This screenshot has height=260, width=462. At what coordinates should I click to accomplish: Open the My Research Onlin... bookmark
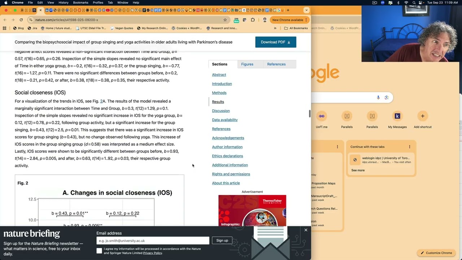(x=152, y=28)
